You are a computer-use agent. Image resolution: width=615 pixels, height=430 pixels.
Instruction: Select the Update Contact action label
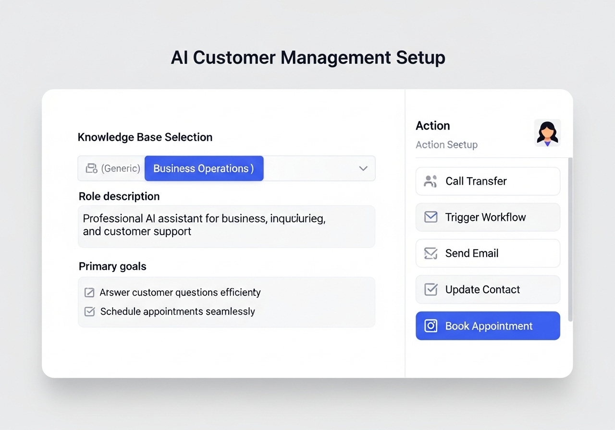pyautogui.click(x=482, y=289)
